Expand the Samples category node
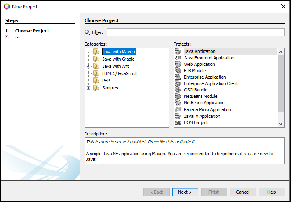This screenshot has height=202, width=291. click(89, 88)
